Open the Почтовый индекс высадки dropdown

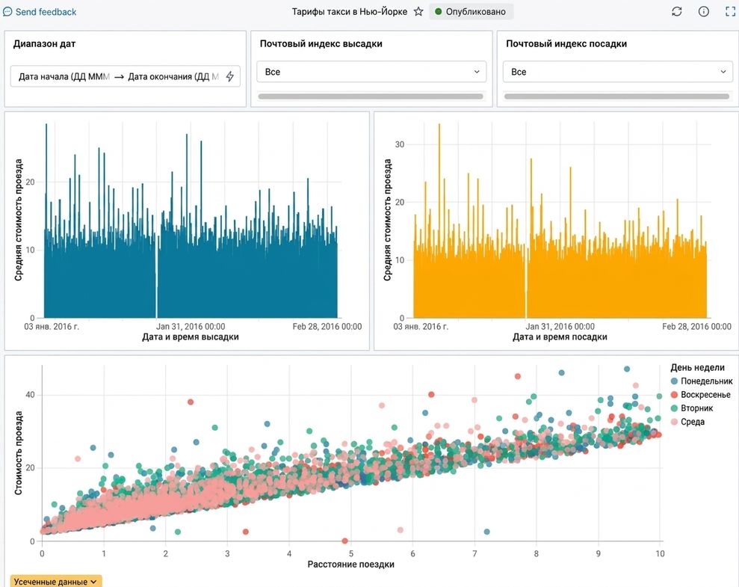(x=371, y=72)
